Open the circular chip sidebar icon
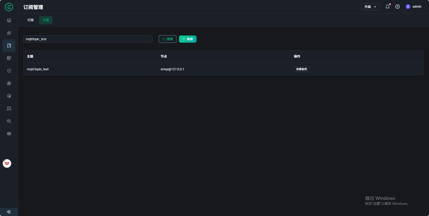429x216 pixels. click(x=9, y=83)
